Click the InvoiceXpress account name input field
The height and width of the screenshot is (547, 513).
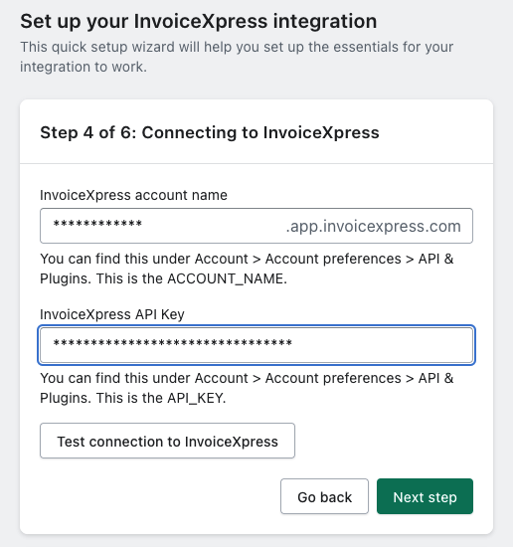pyautogui.click(x=256, y=226)
